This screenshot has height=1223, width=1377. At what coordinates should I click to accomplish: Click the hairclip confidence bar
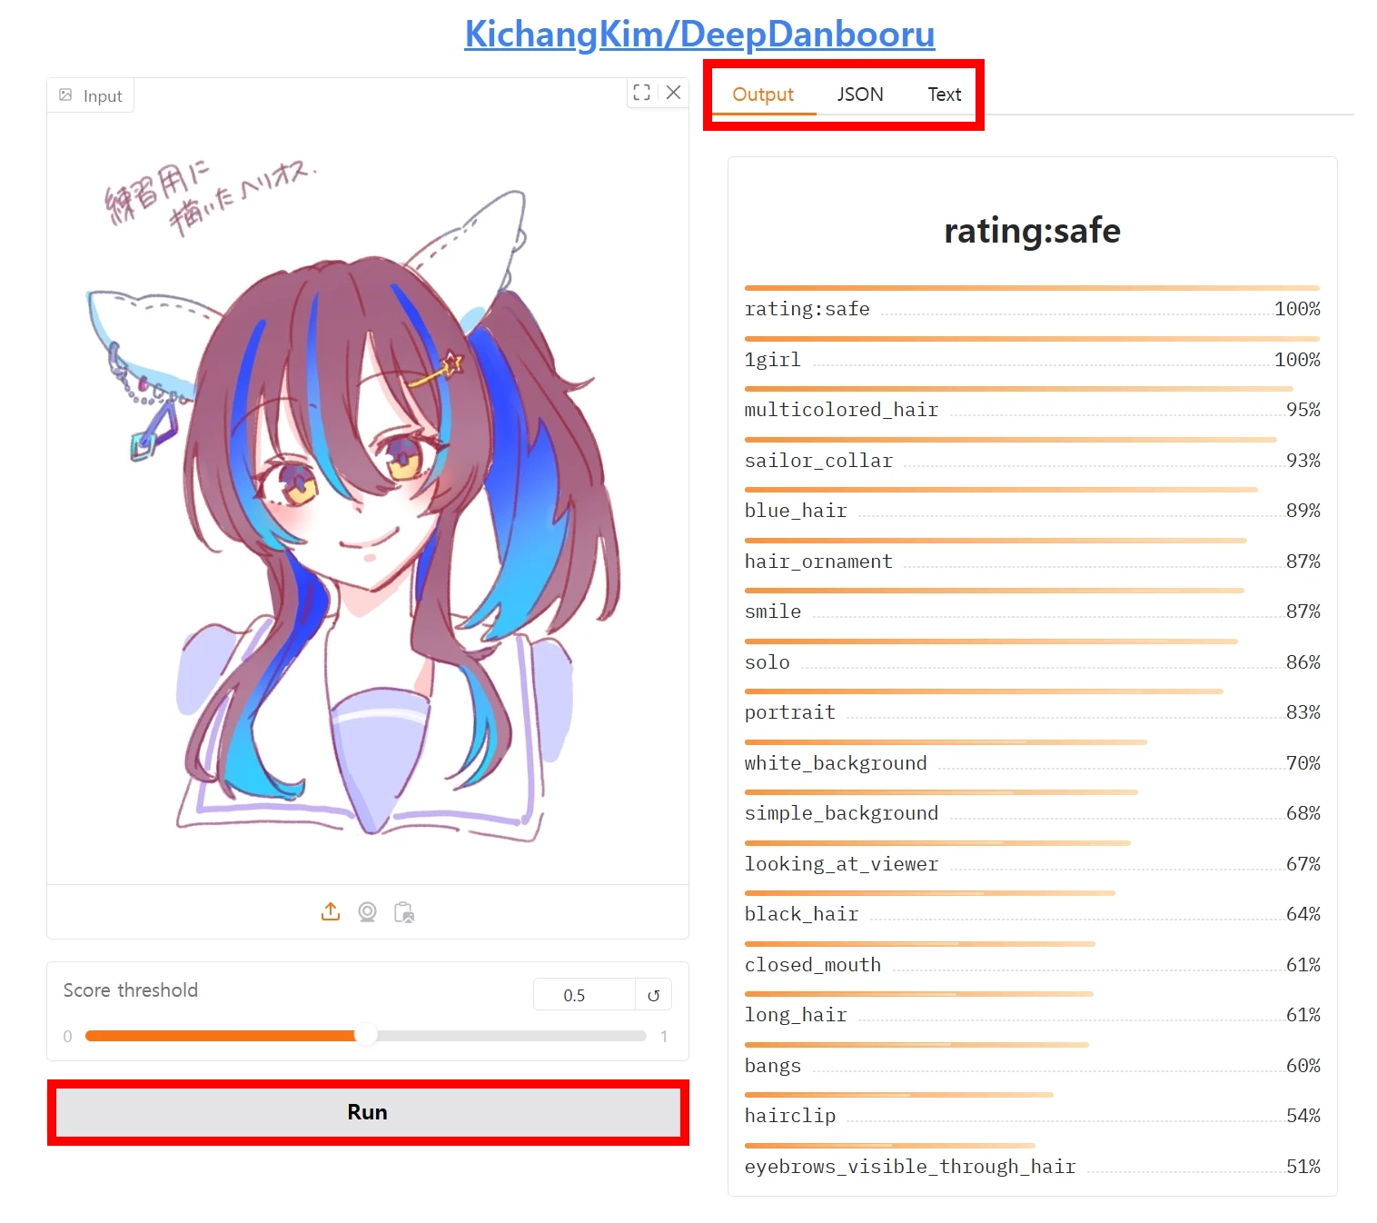click(x=898, y=1095)
